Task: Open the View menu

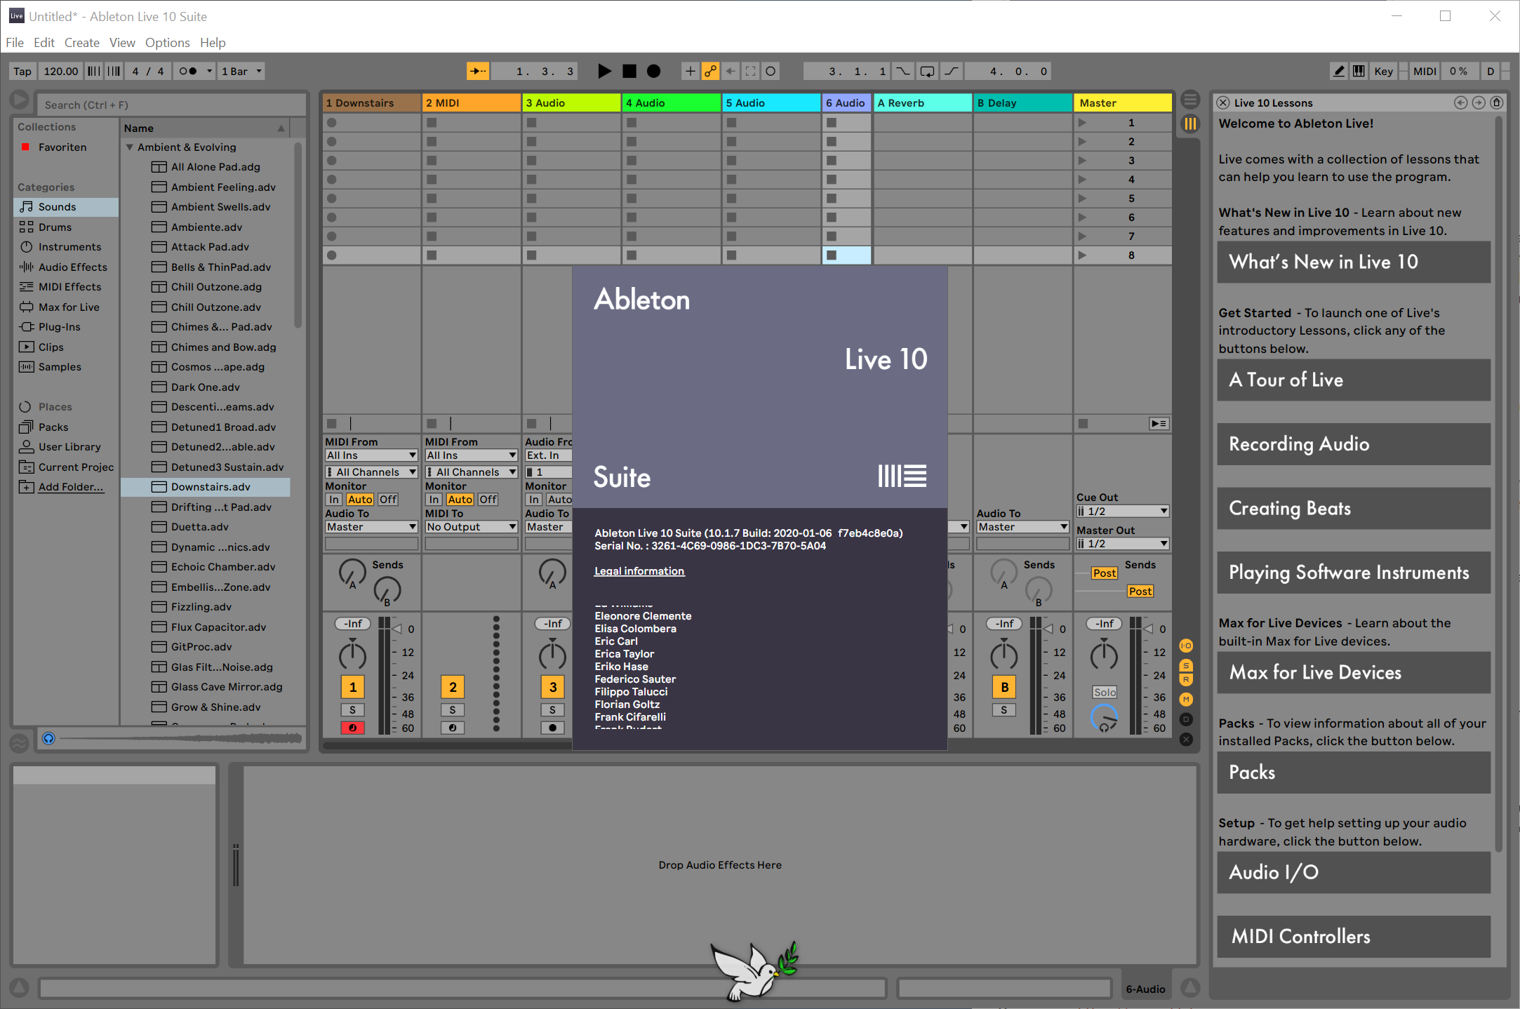Action: tap(122, 42)
